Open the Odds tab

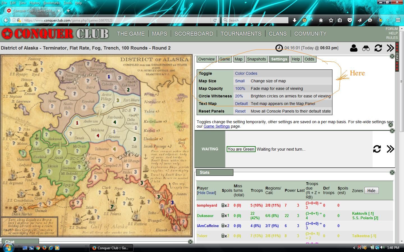[x=309, y=59]
